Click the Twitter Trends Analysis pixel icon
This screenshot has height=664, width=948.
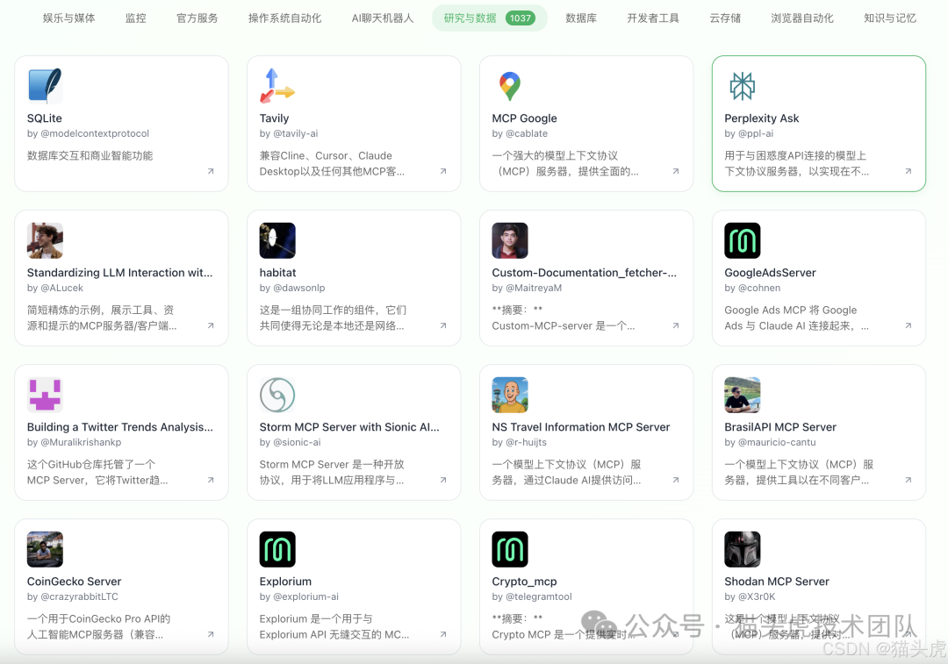pyautogui.click(x=45, y=395)
